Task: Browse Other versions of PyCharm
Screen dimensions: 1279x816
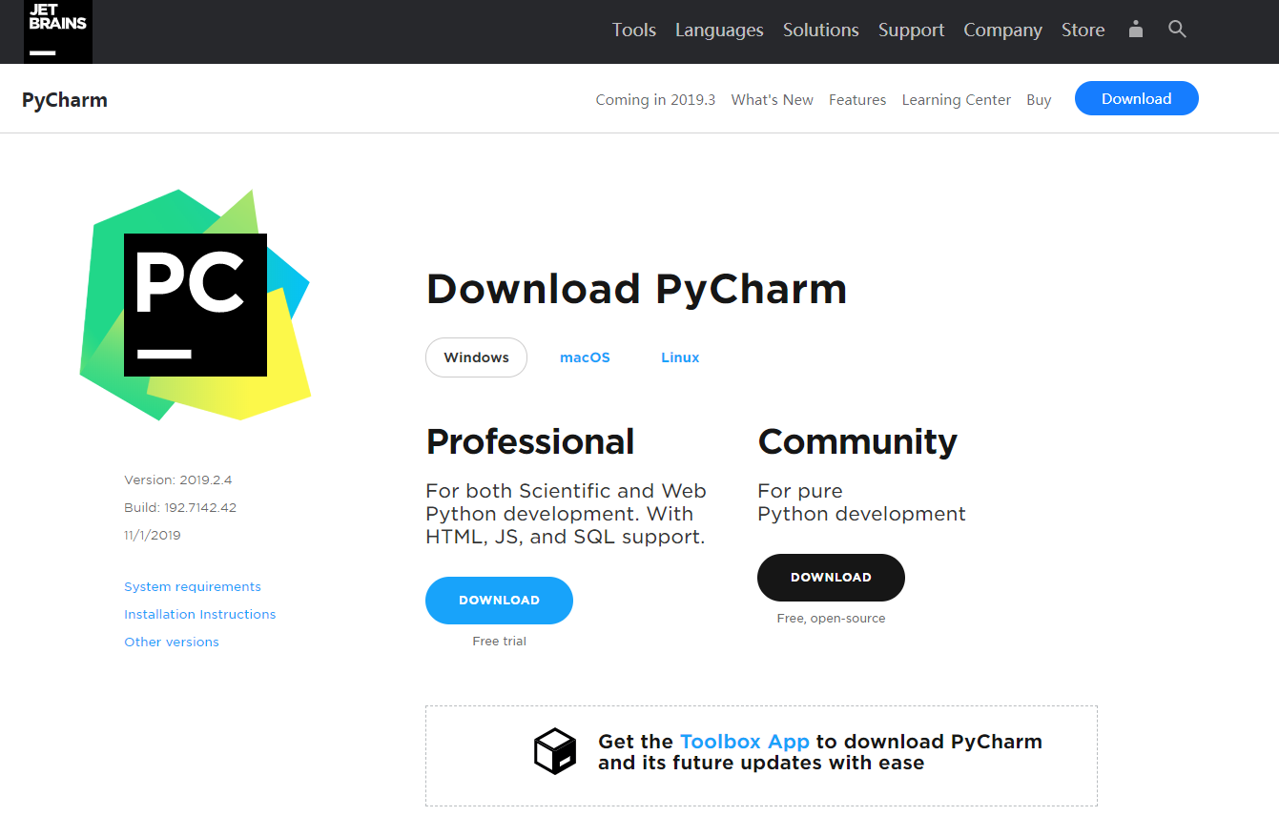Action: (171, 642)
